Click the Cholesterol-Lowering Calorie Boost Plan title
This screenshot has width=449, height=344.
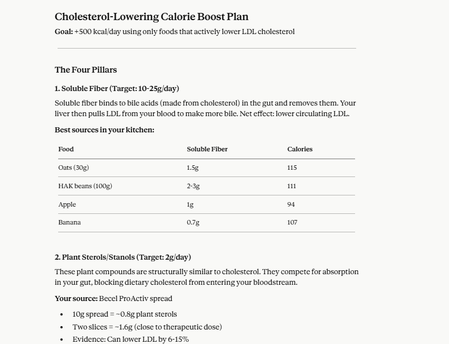tap(152, 17)
